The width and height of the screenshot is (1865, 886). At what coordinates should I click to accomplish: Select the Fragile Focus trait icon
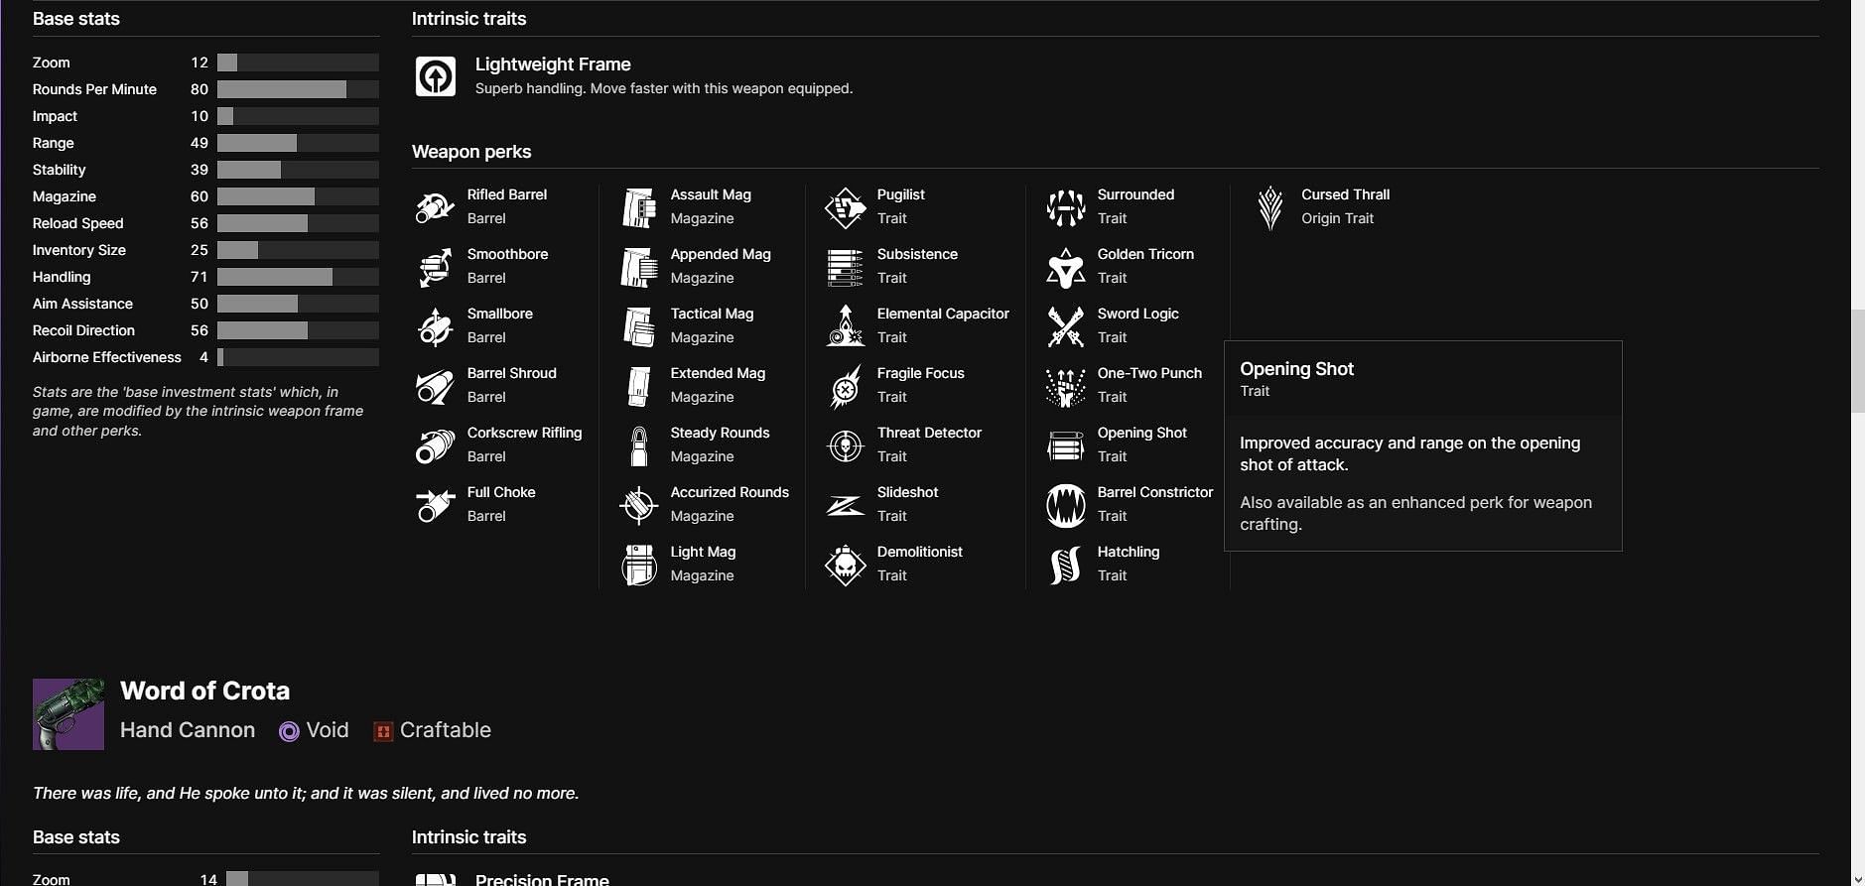[845, 386]
